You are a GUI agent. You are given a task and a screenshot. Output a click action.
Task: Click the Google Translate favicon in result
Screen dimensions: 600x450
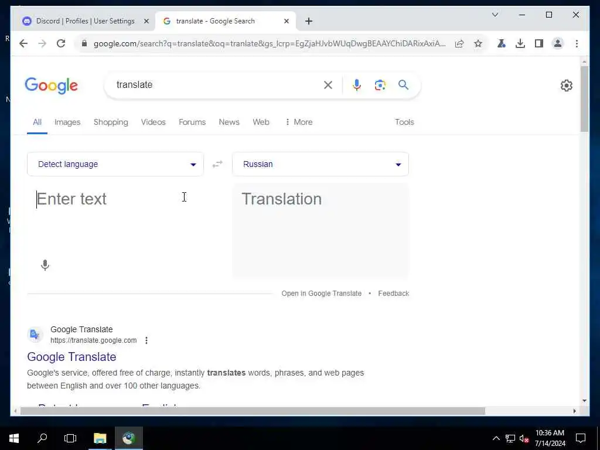tap(35, 335)
